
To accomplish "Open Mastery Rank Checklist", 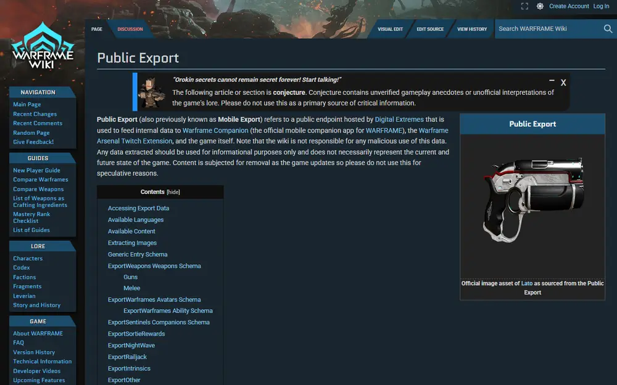I will (x=31, y=217).
